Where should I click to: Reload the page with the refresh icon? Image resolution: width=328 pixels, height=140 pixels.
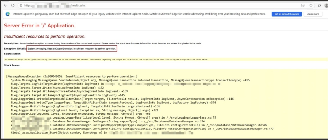pyautogui.click(x=13, y=5)
